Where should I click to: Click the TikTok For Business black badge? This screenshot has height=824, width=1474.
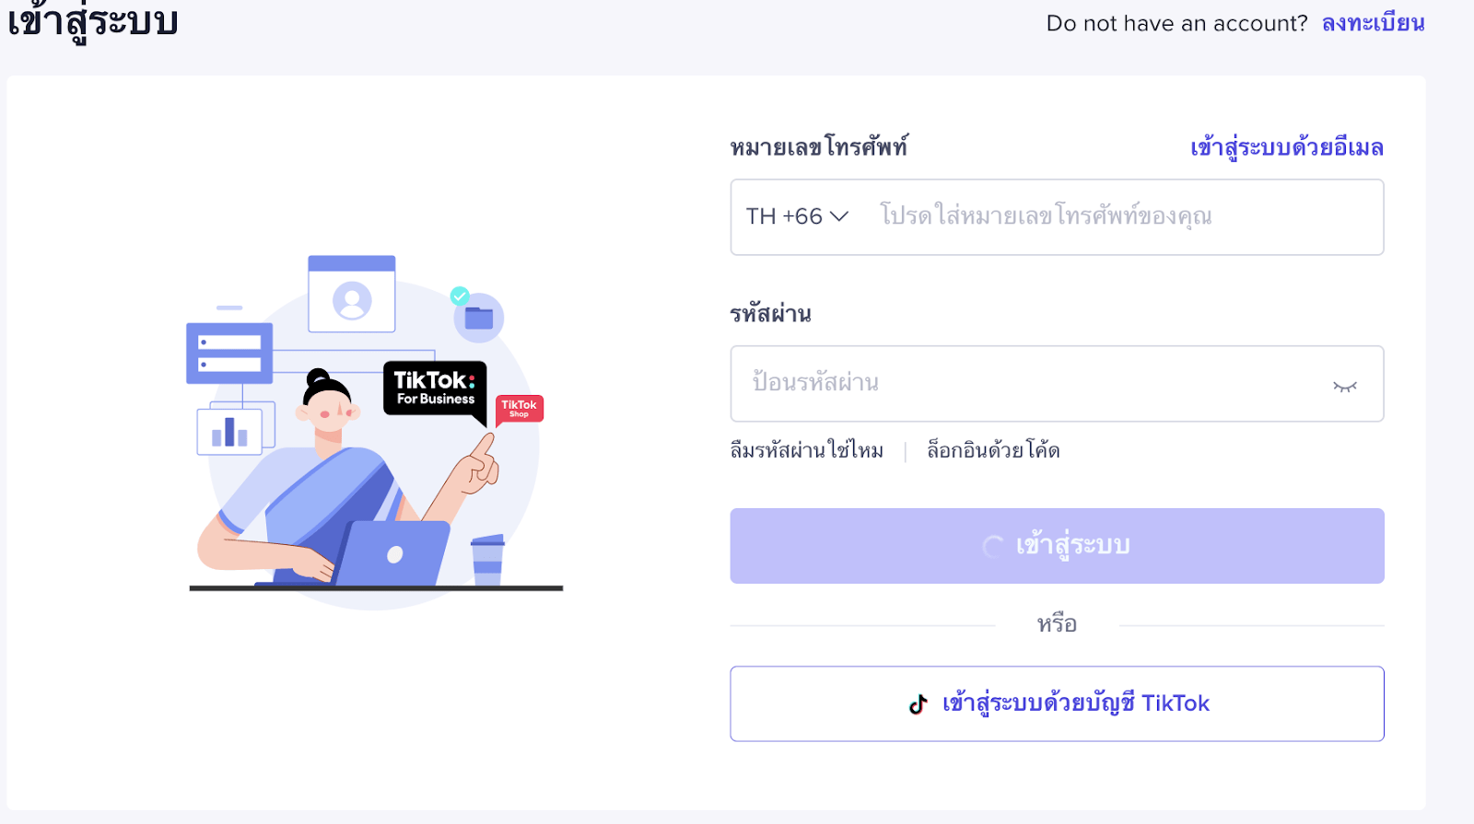click(435, 389)
